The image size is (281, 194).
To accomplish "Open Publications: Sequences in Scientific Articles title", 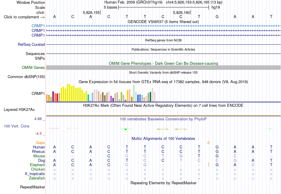I will (163, 49).
